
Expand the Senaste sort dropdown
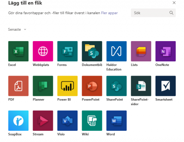[17, 30]
